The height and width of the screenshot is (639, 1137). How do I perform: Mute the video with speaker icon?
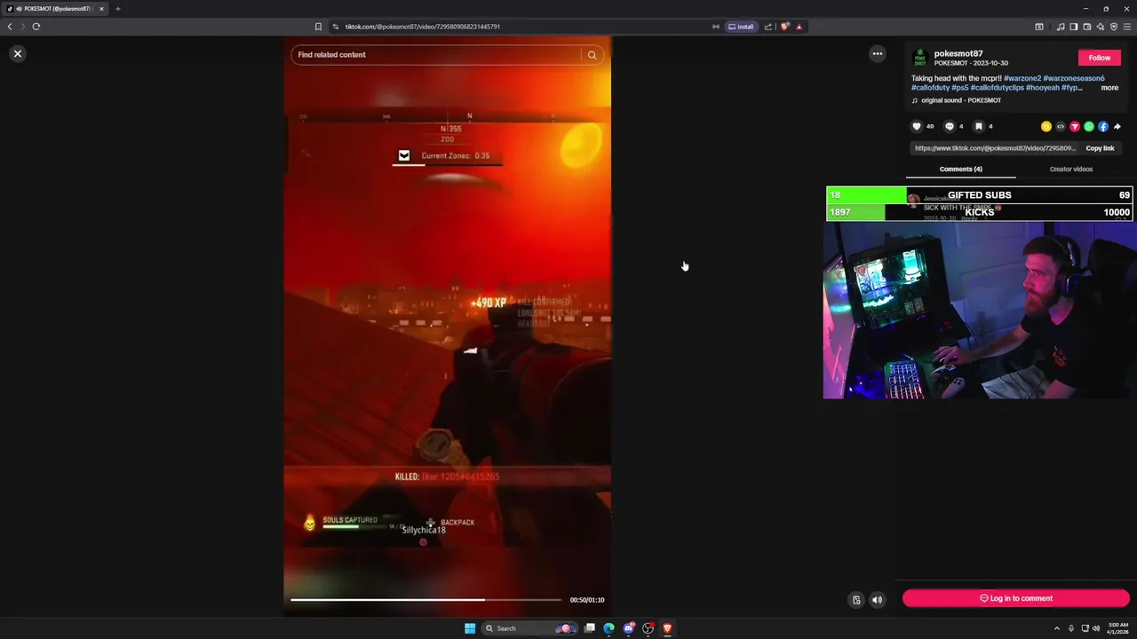[x=877, y=600]
